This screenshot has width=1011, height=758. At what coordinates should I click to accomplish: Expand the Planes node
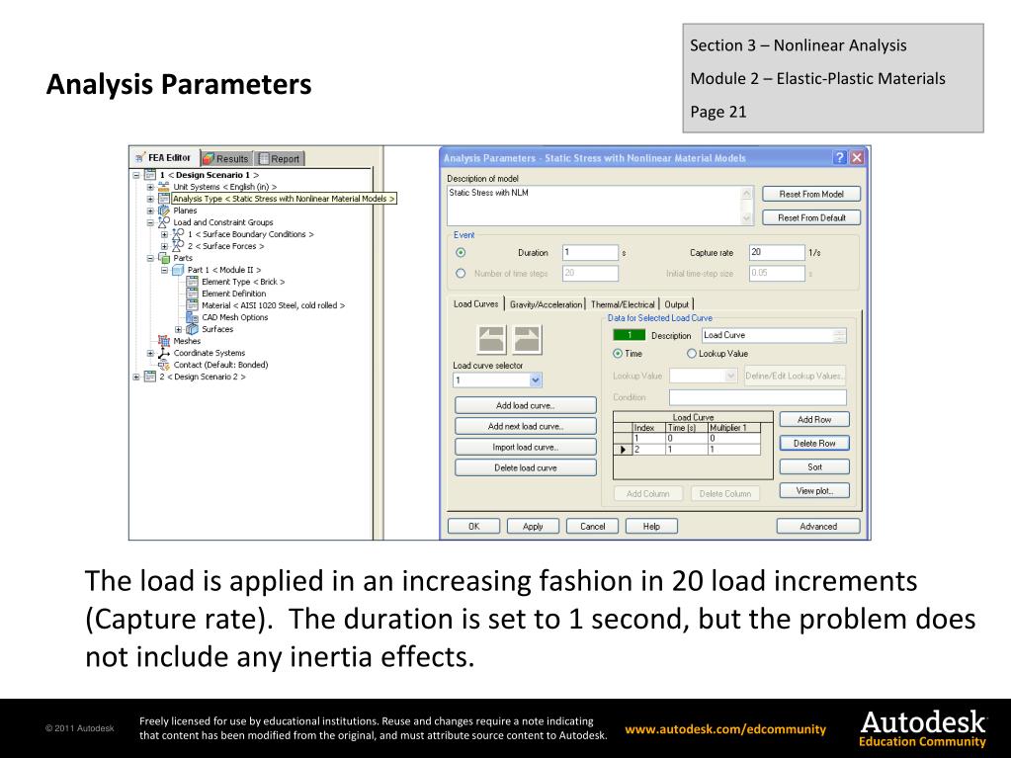150,211
